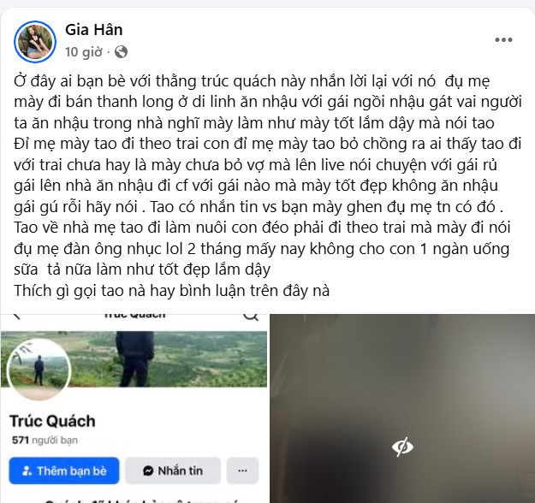The height and width of the screenshot is (503, 535).
Task: Click the 571 người bạn friends count
Action: click(45, 441)
